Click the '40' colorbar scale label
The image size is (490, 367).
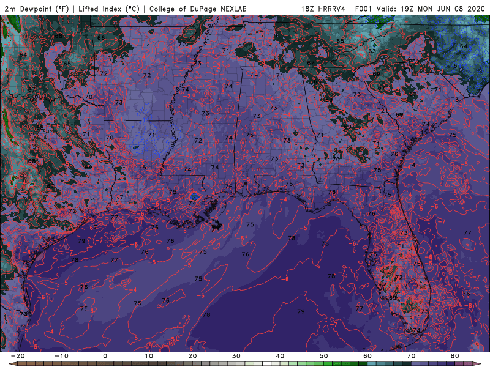tap(280, 356)
